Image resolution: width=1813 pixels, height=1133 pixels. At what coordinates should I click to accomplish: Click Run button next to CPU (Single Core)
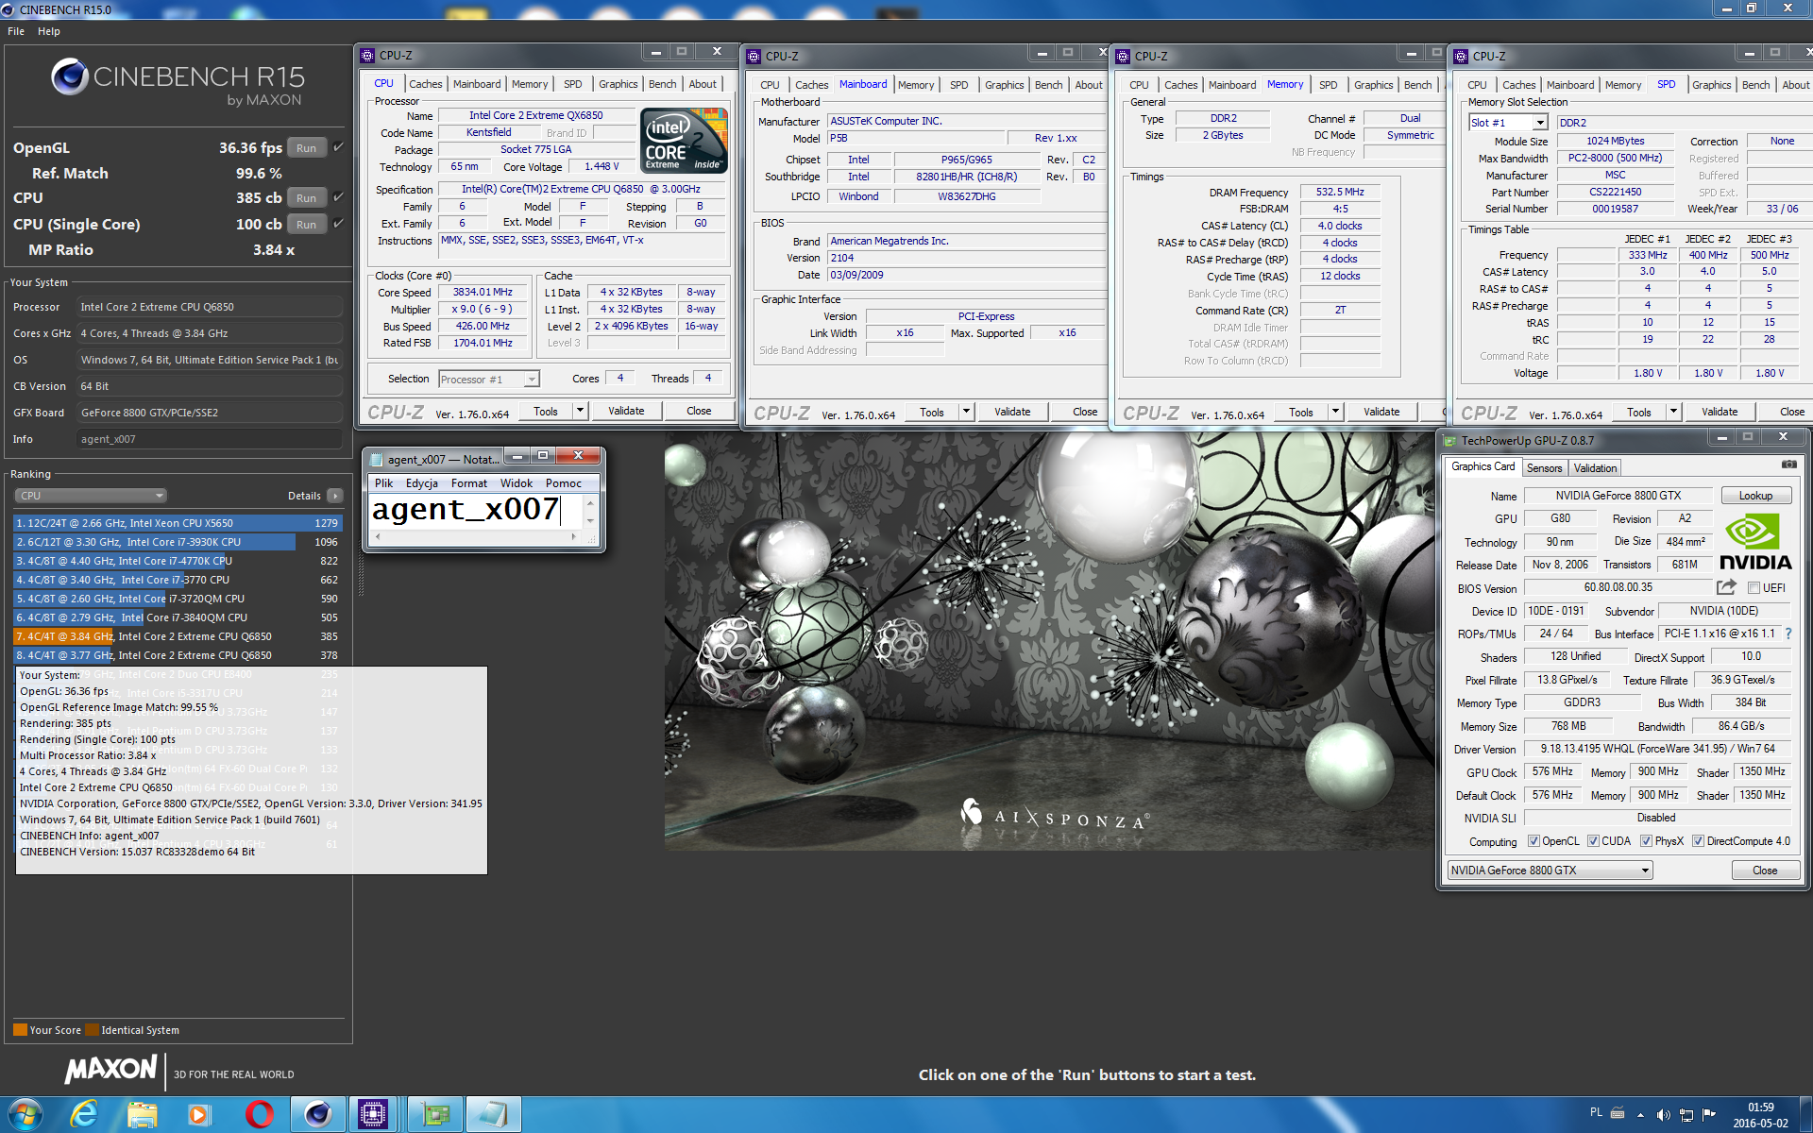tap(306, 225)
